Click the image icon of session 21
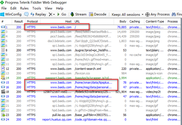 [3, 106]
